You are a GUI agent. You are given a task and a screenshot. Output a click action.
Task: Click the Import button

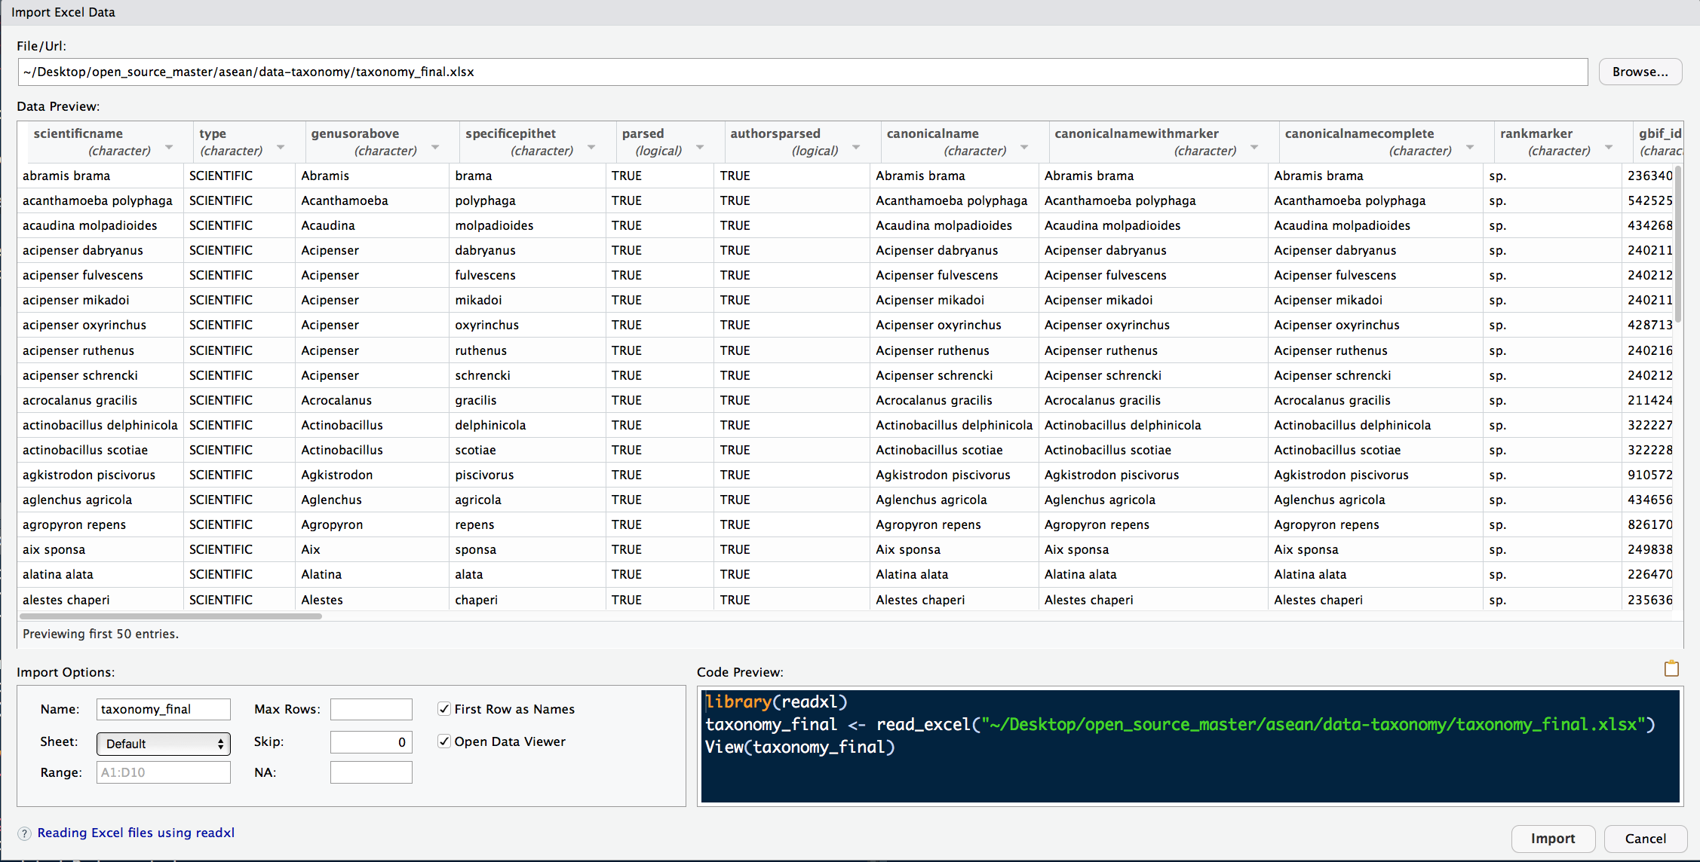click(x=1553, y=839)
